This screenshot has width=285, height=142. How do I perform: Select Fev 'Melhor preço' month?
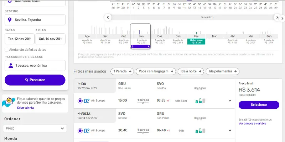[x=196, y=39]
